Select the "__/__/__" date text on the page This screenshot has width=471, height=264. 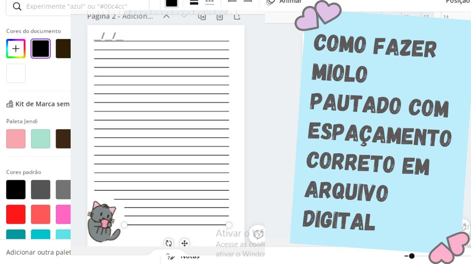109,36
